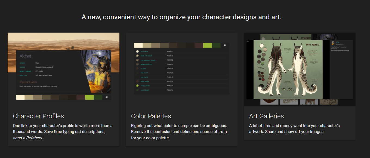Click the desert banner image on the Character Profiles card

[x=63, y=41]
